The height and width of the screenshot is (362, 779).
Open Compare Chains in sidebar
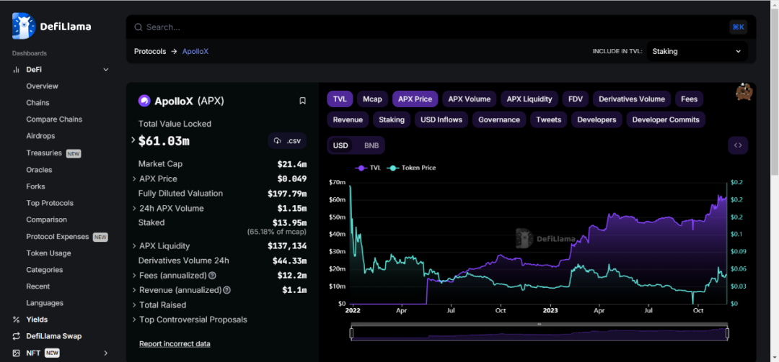(x=54, y=119)
